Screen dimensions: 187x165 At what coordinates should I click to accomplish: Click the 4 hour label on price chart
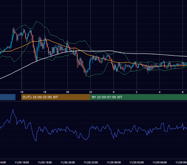[159, 92]
